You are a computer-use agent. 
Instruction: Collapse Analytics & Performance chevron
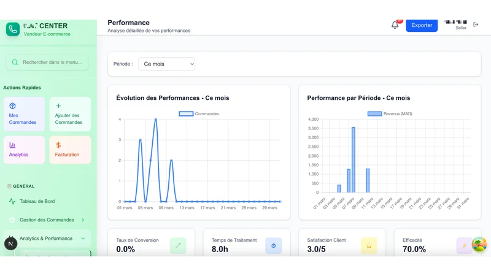tap(83, 239)
